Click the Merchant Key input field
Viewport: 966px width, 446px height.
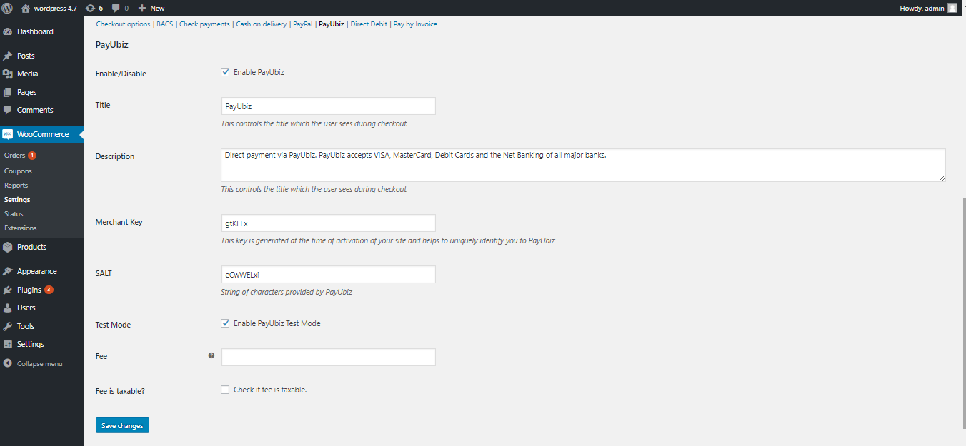coord(329,223)
